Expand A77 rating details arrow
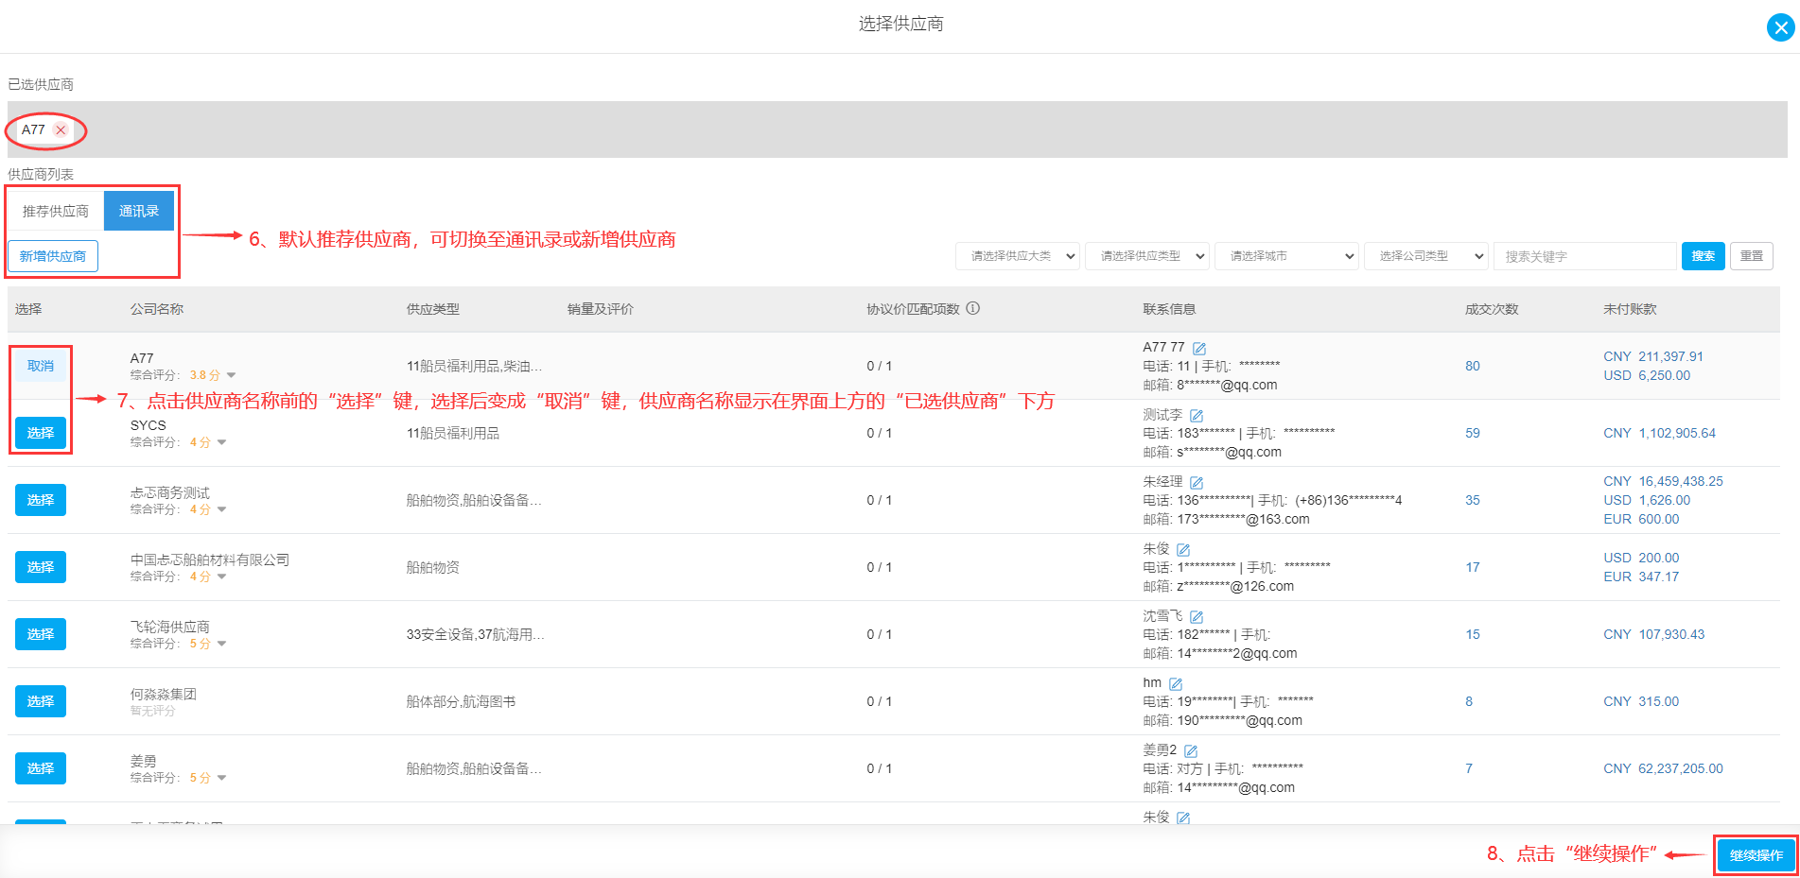The height and width of the screenshot is (878, 1800). tap(232, 375)
